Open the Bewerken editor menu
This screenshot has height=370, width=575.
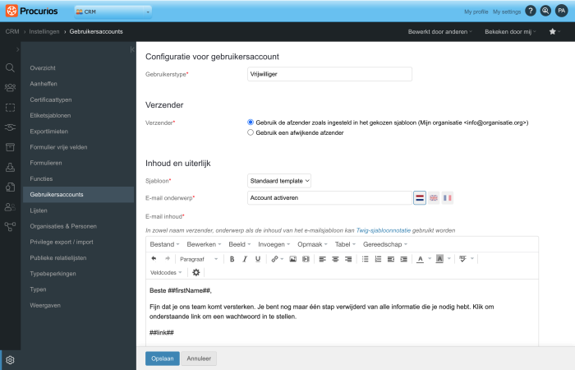coord(204,244)
